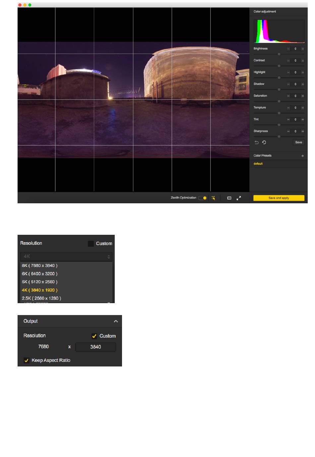
Task: Pick 2.5K ( 2560 x 1280 ) option
Action: pos(41,298)
